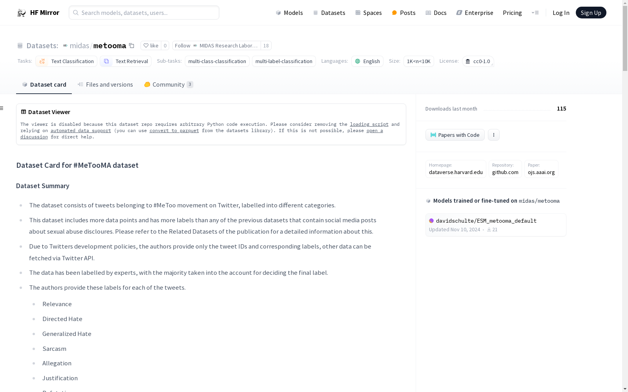Viewport: 628px width, 392px height.
Task: Click the Sarcasm list item
Action: pos(54,348)
